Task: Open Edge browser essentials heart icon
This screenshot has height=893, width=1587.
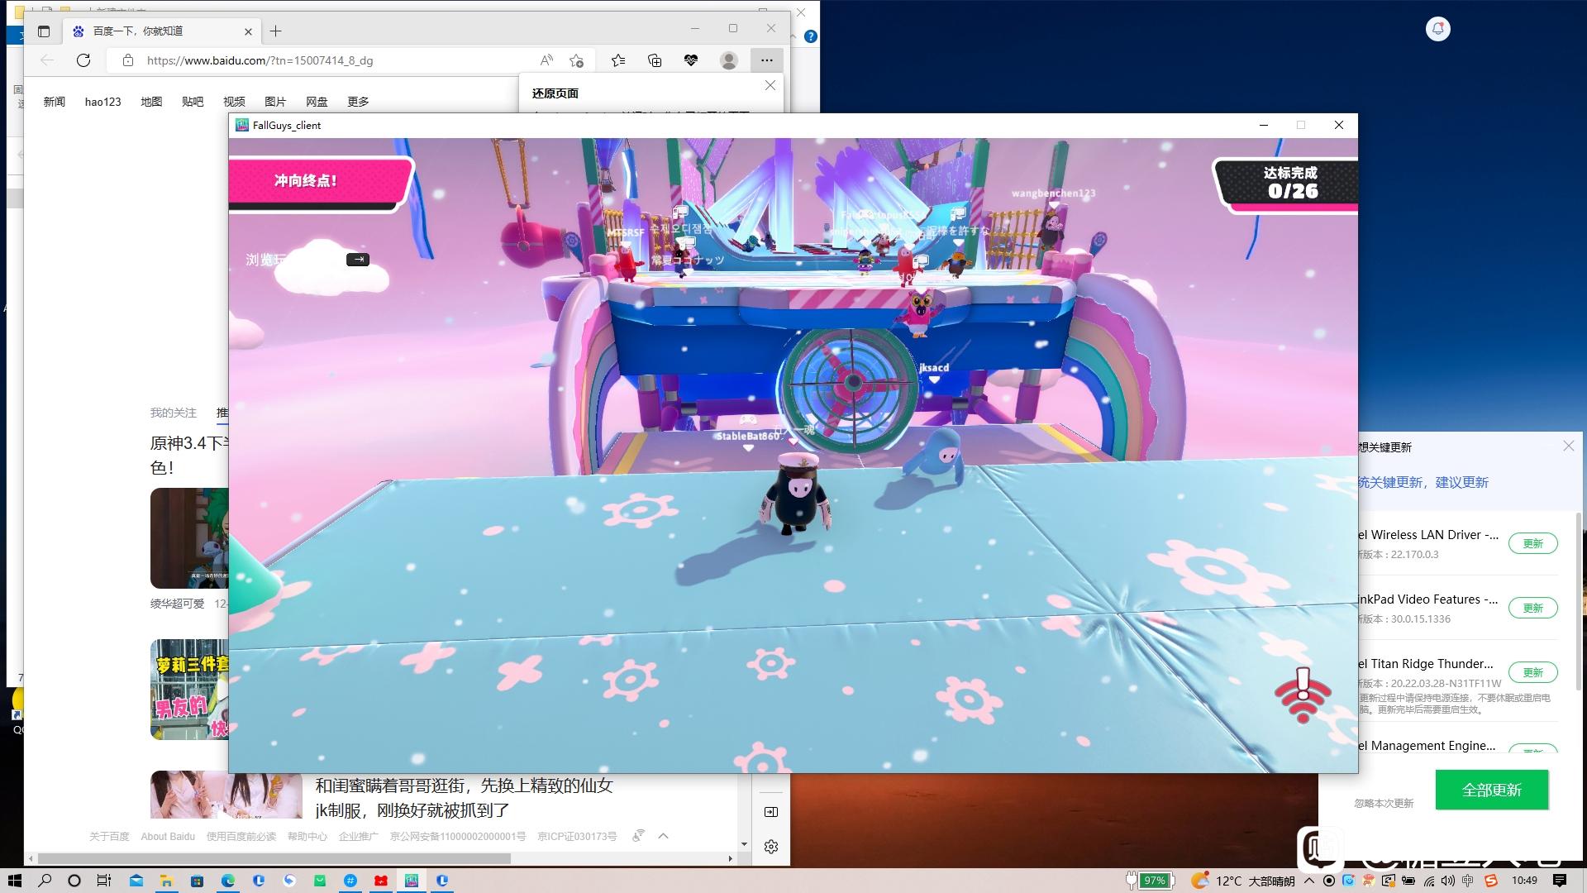Action: click(x=691, y=60)
